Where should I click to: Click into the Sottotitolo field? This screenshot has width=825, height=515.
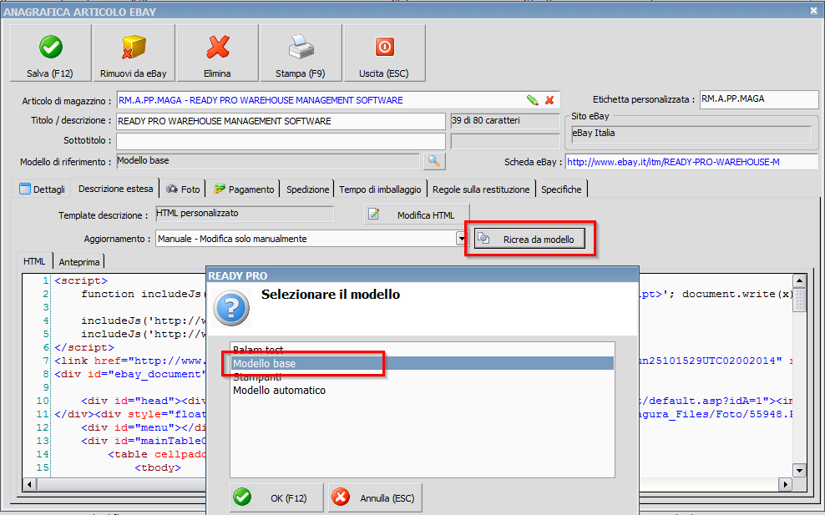point(281,141)
